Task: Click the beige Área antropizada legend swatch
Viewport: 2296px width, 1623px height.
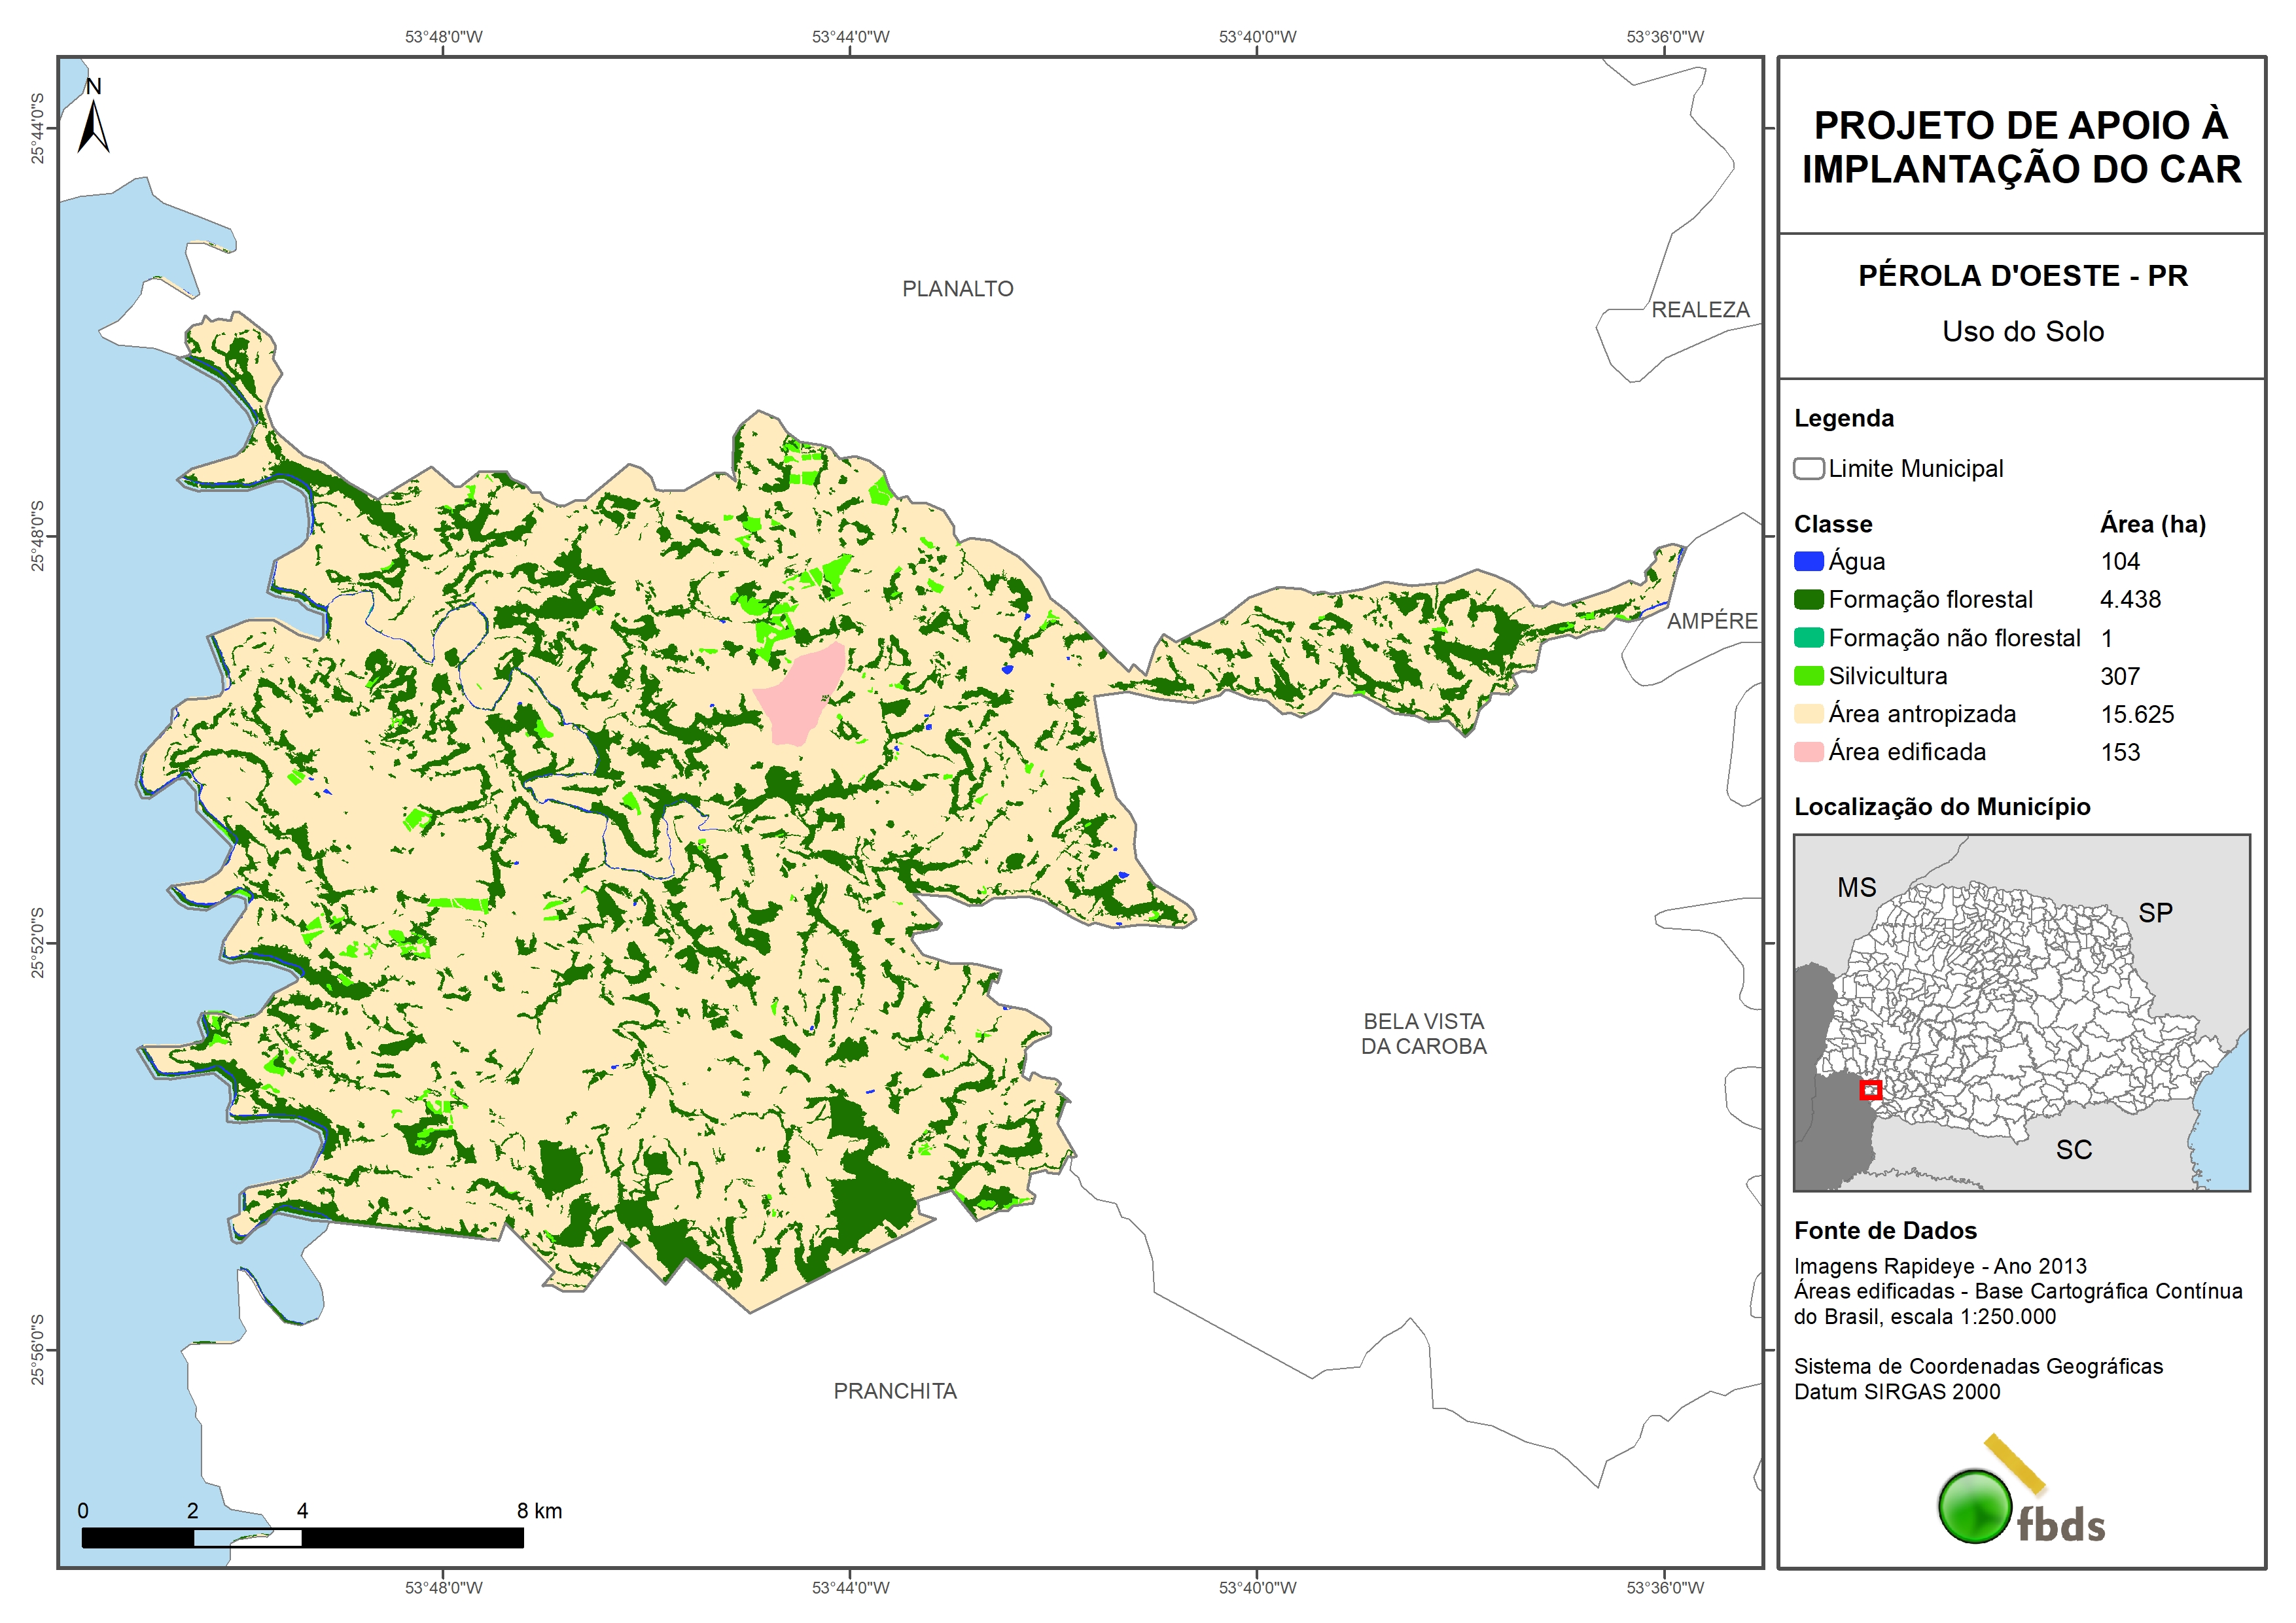Action: coord(1808,714)
